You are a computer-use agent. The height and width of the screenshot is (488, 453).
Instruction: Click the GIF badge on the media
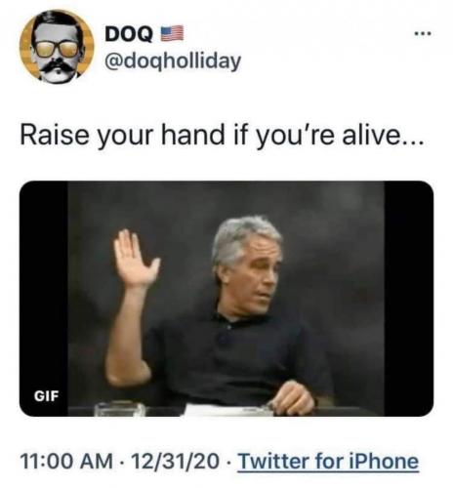47,396
